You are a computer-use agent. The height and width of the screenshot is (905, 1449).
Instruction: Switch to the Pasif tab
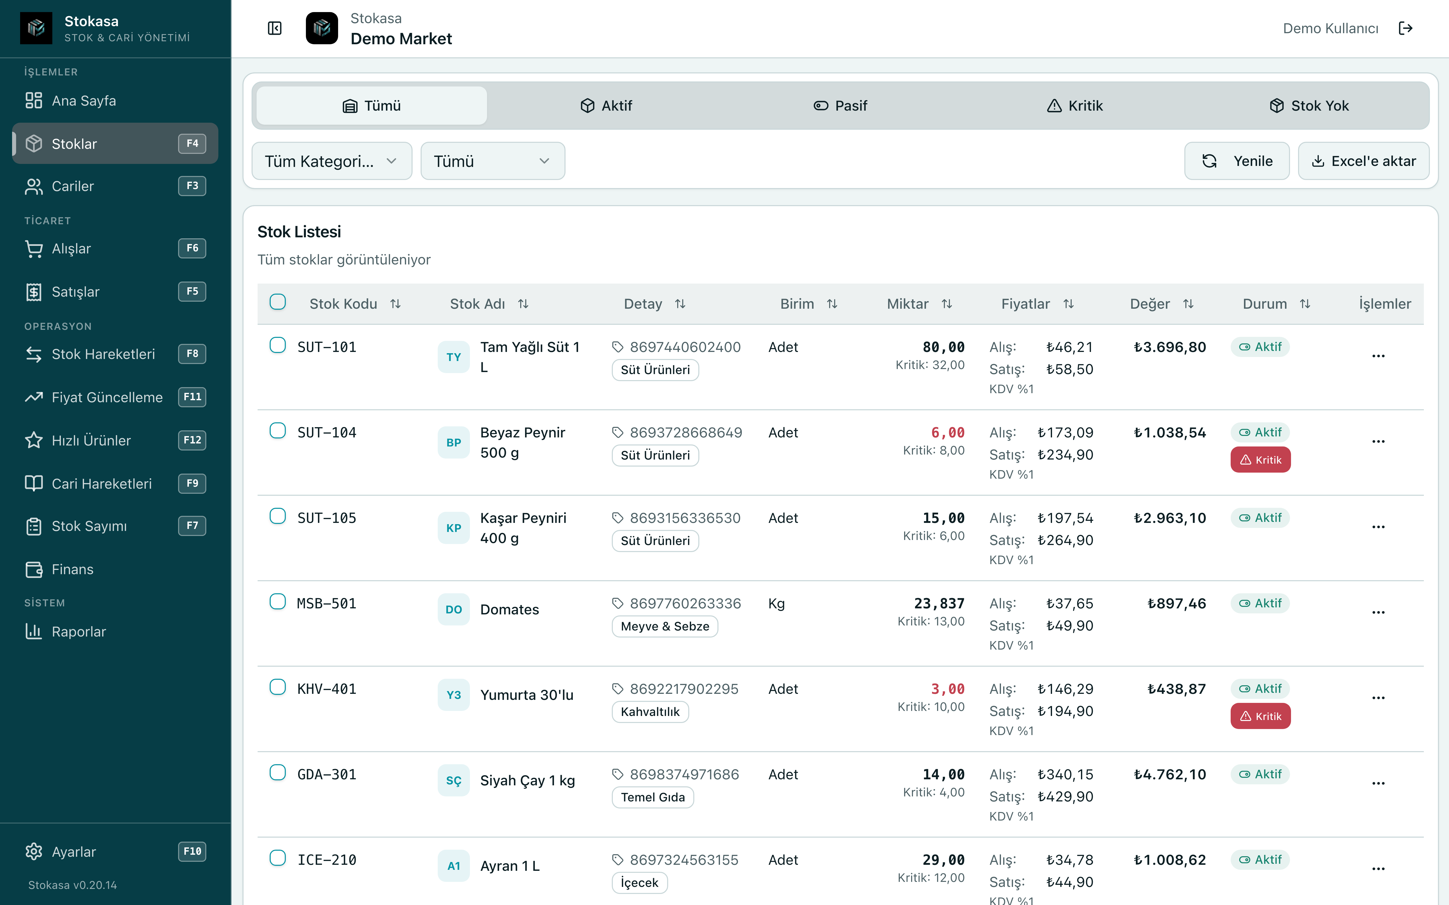coord(840,106)
